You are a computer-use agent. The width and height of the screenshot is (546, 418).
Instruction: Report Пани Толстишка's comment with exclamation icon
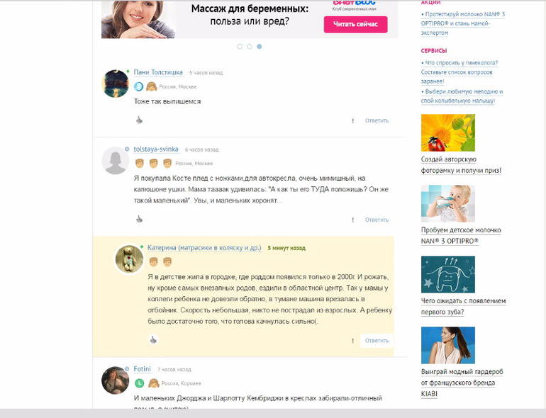(x=352, y=120)
